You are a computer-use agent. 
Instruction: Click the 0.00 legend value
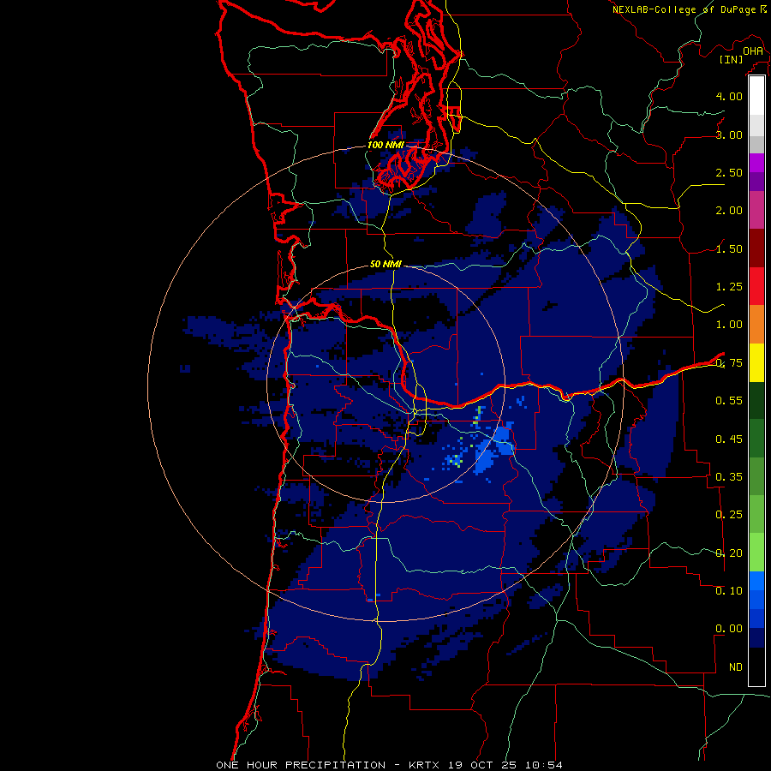tap(729, 629)
